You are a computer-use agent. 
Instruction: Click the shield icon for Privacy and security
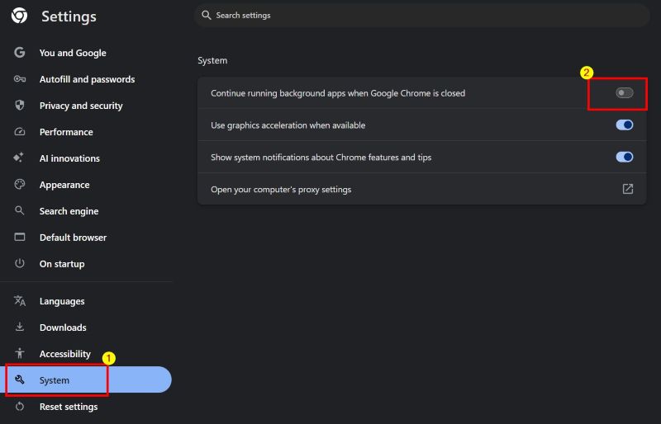pyautogui.click(x=20, y=106)
